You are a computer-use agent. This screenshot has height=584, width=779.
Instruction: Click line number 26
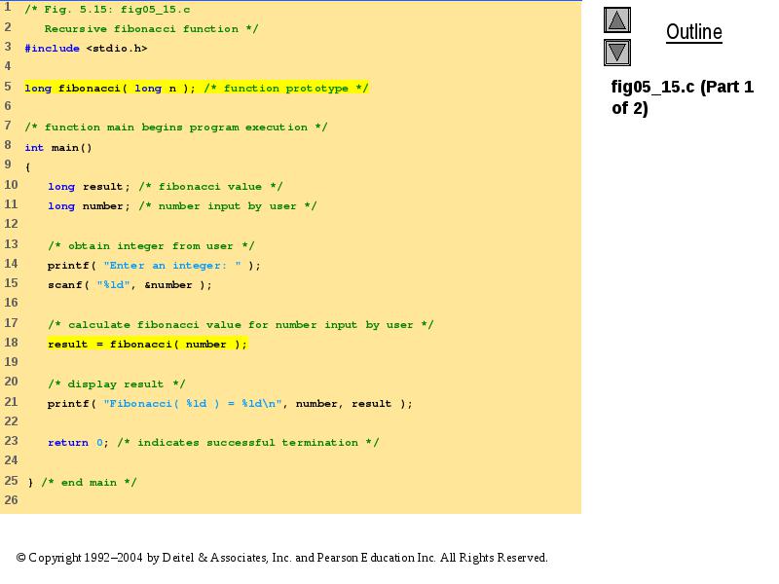click(11, 500)
